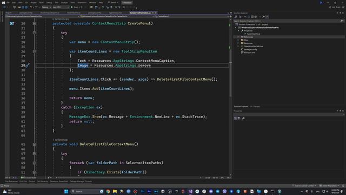
Task: Click the Live Share button
Action: tap(335, 7)
